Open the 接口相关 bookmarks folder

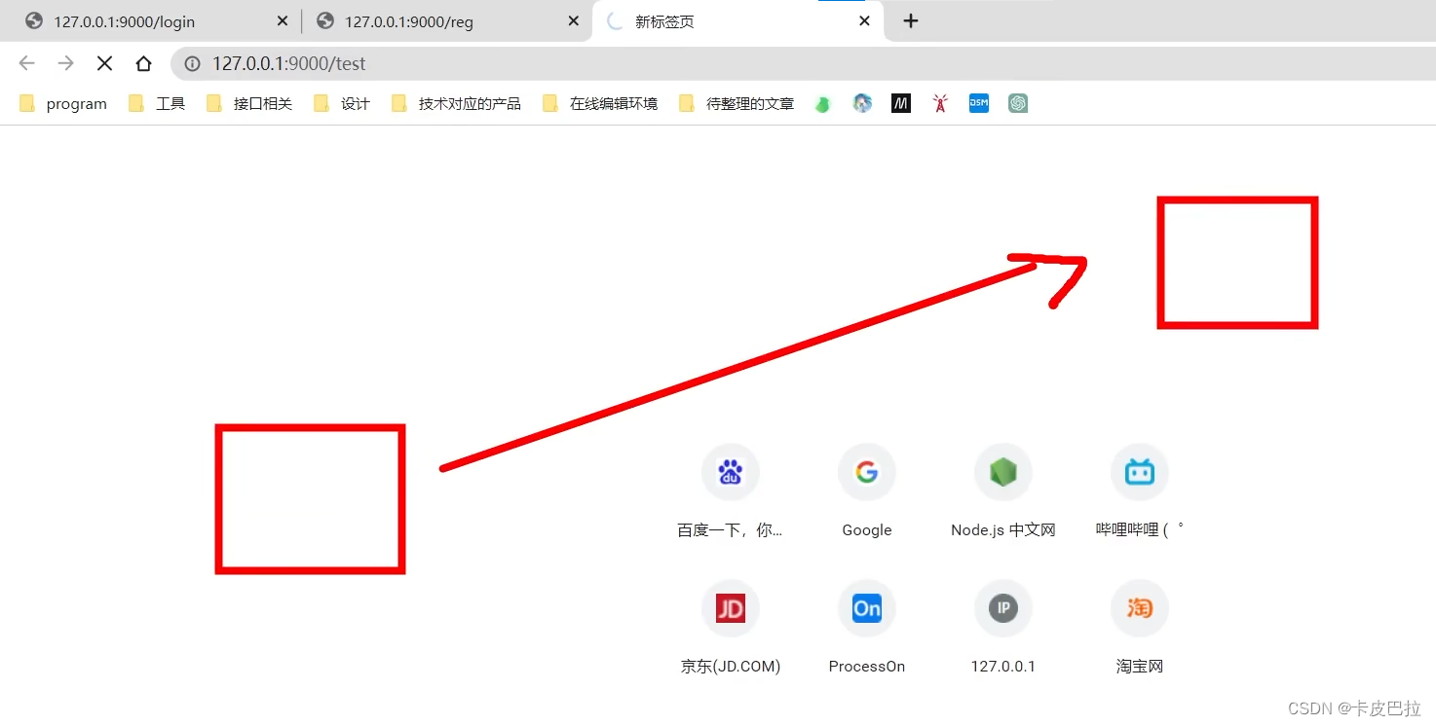249,103
